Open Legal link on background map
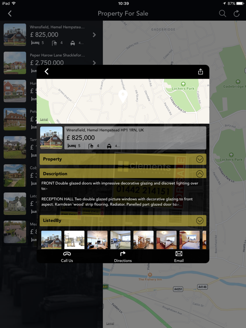 110,323
